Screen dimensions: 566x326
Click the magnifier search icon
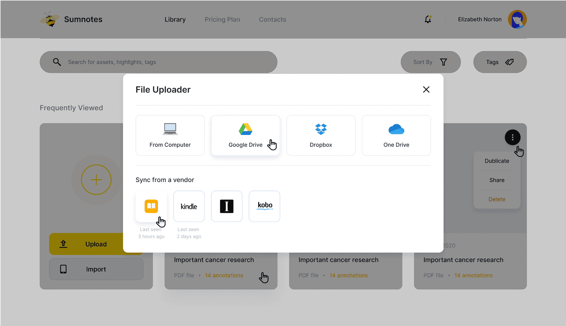(x=57, y=62)
